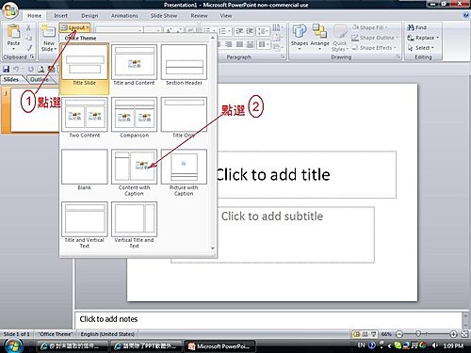
Task: Start Slide Show icon in status bar
Action: [x=373, y=334]
